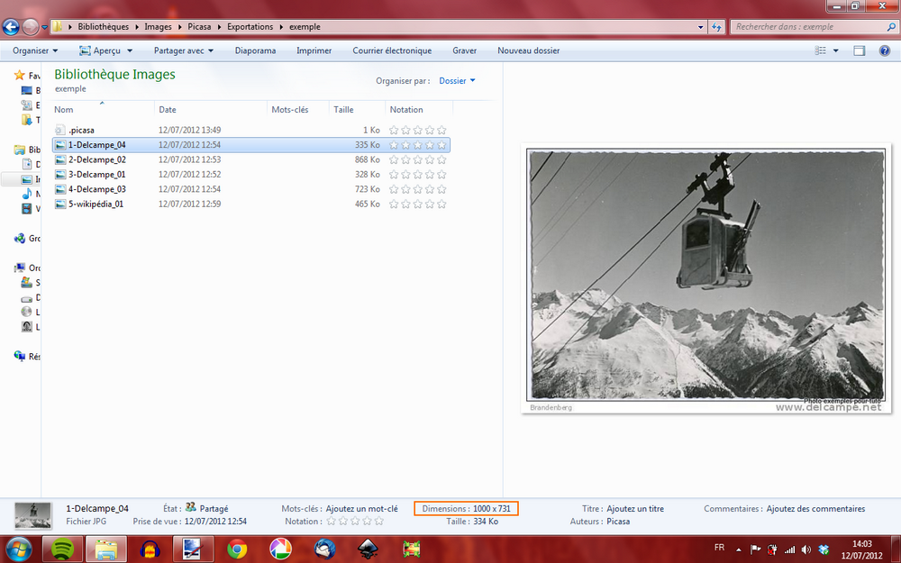Refresh the folder with the refresh button

pos(716,26)
